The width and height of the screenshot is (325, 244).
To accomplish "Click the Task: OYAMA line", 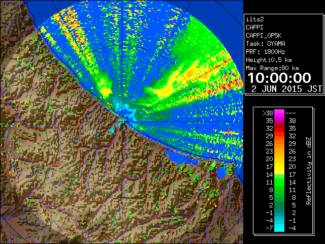I will click(x=266, y=44).
